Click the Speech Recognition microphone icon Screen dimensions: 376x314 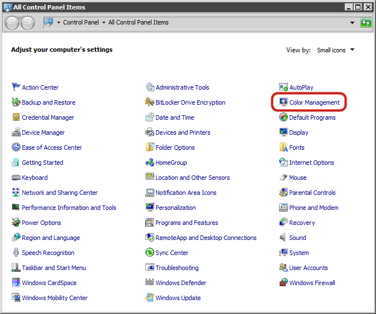click(16, 252)
